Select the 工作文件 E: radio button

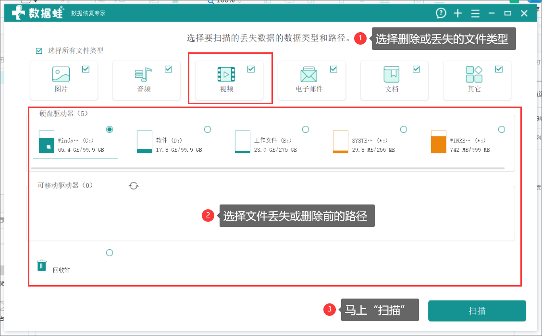pyautogui.click(x=306, y=130)
